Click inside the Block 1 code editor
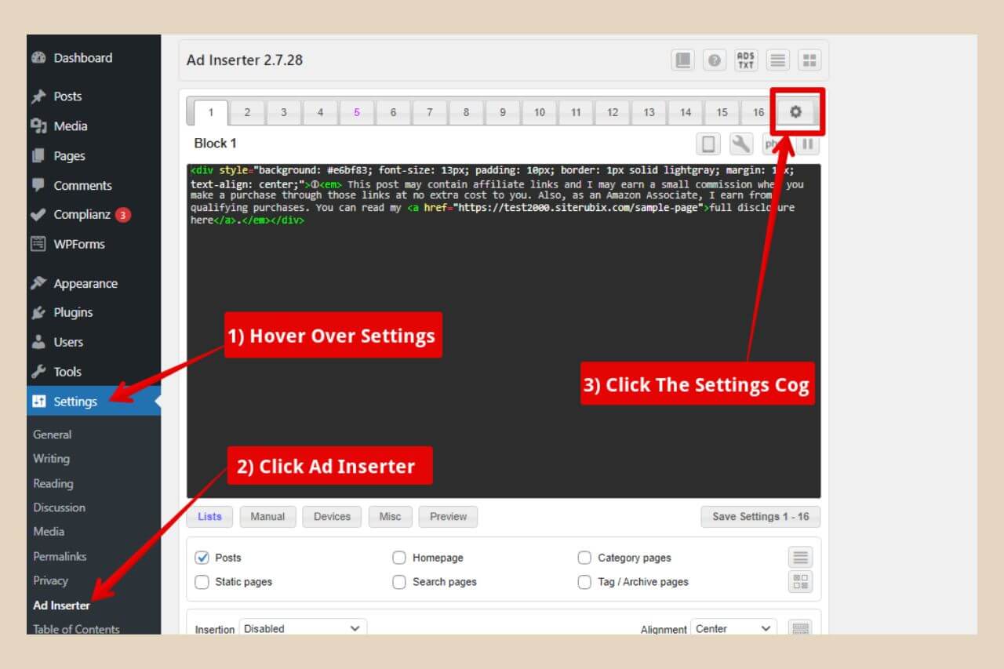The height and width of the screenshot is (669, 1004). coord(504,331)
